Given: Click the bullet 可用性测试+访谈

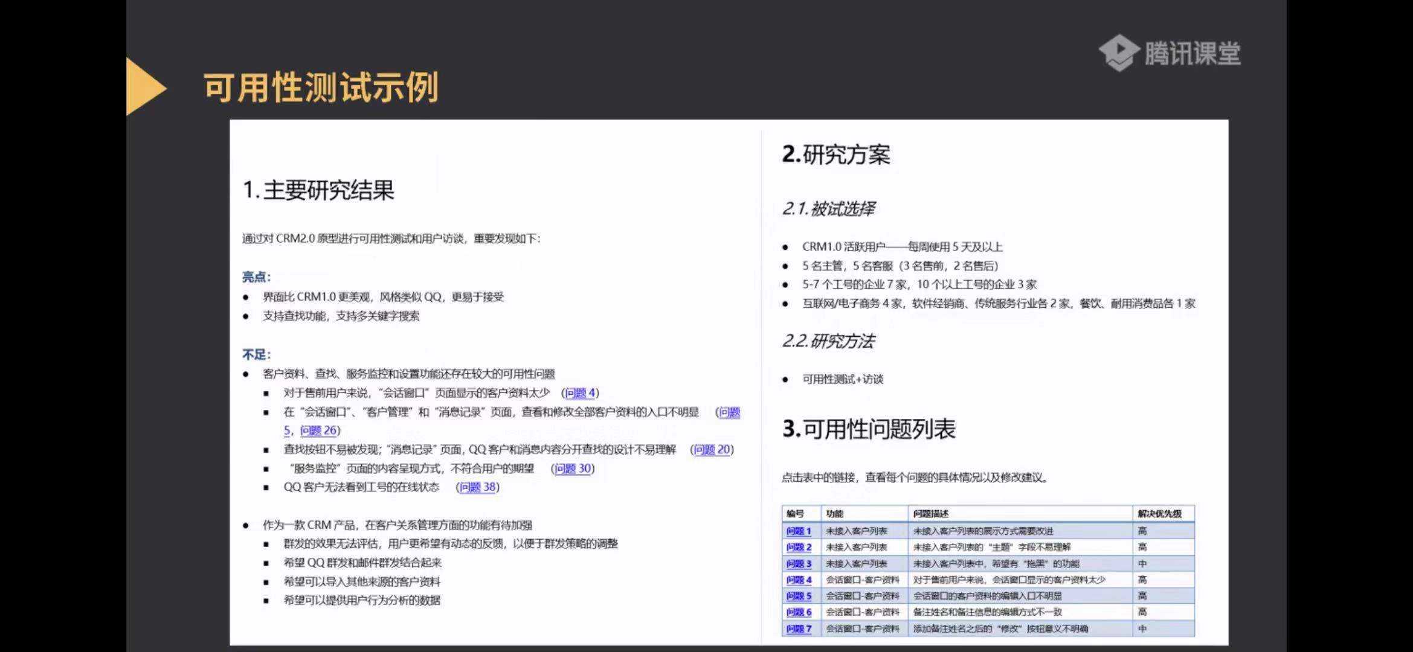Looking at the screenshot, I should tap(843, 379).
